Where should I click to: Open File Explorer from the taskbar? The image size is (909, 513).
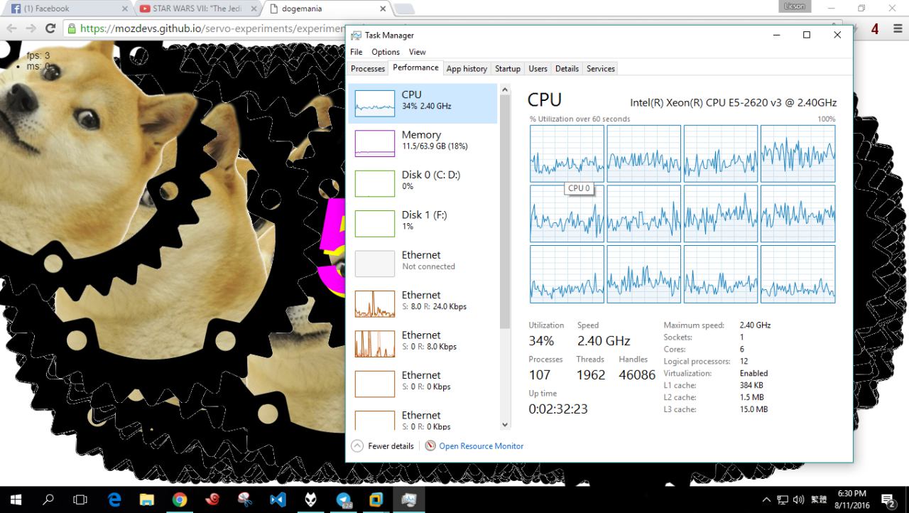point(147,499)
